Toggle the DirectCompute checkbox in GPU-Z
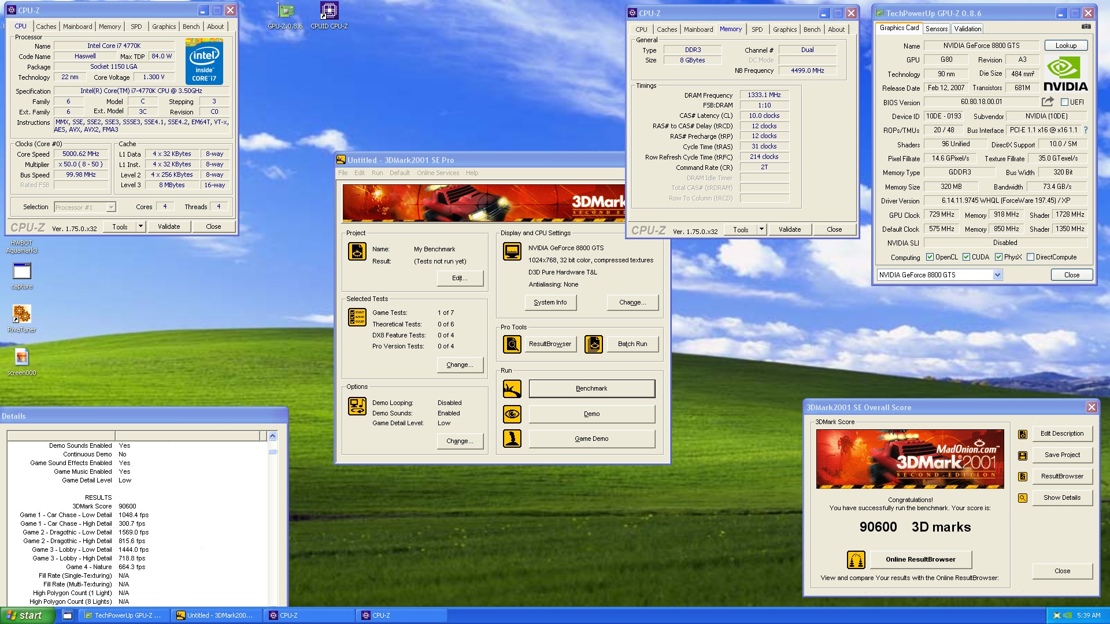The width and height of the screenshot is (1110, 624). [1030, 257]
